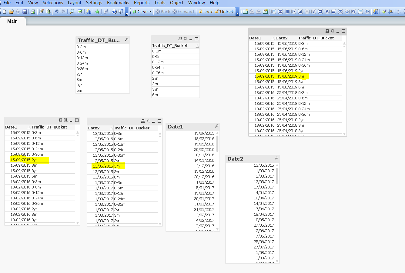
Task: Select 3yr in Traffic_DT_Bucket list box
Action: pos(103,85)
